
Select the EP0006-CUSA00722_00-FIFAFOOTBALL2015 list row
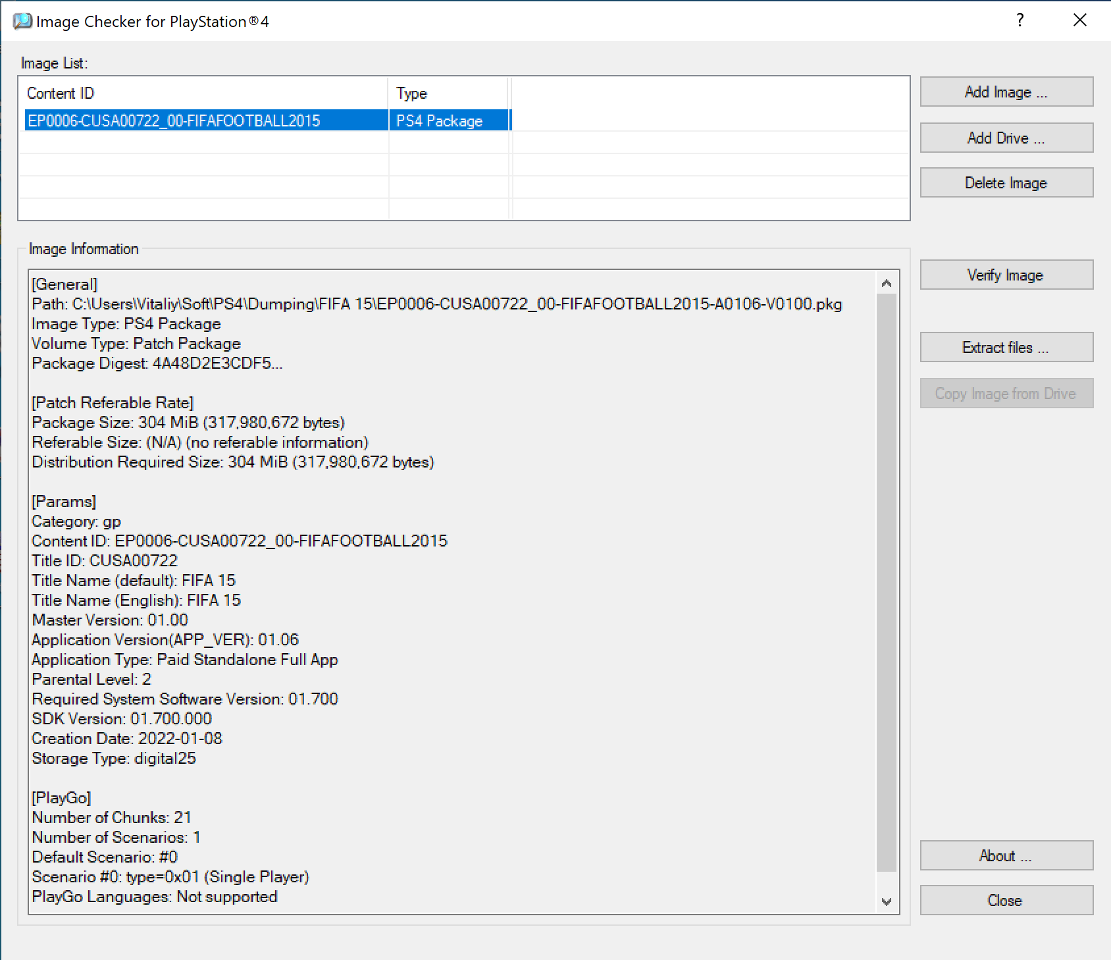[x=269, y=120]
